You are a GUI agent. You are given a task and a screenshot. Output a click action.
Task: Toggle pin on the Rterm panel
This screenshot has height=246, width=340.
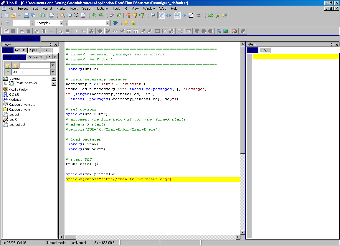(x=332, y=44)
